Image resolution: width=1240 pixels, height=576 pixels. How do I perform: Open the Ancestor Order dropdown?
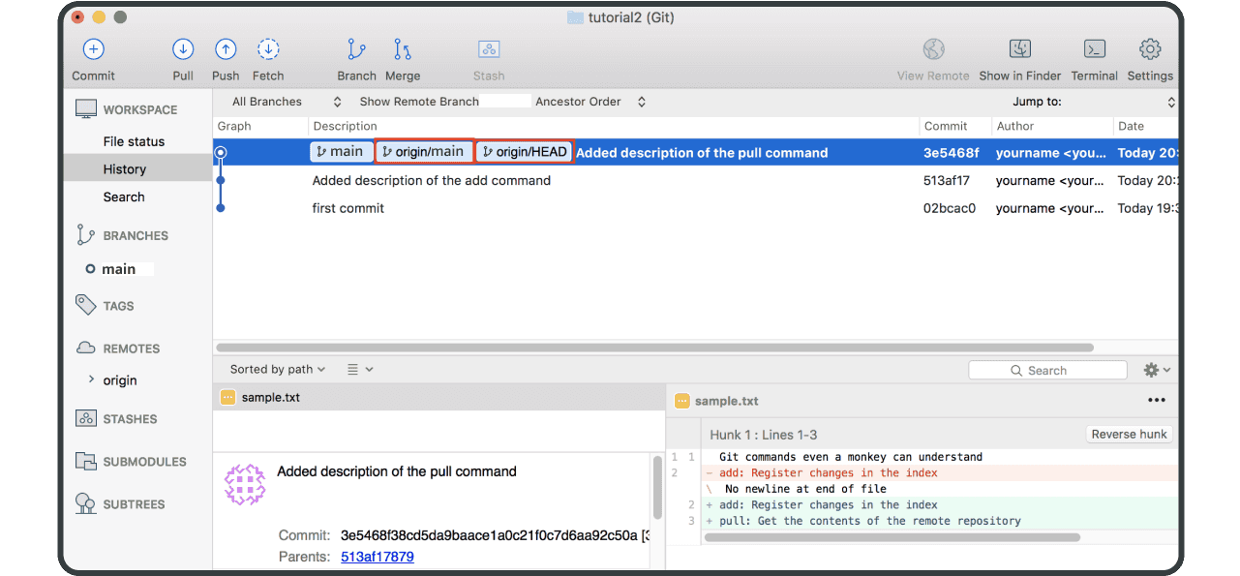coord(590,102)
